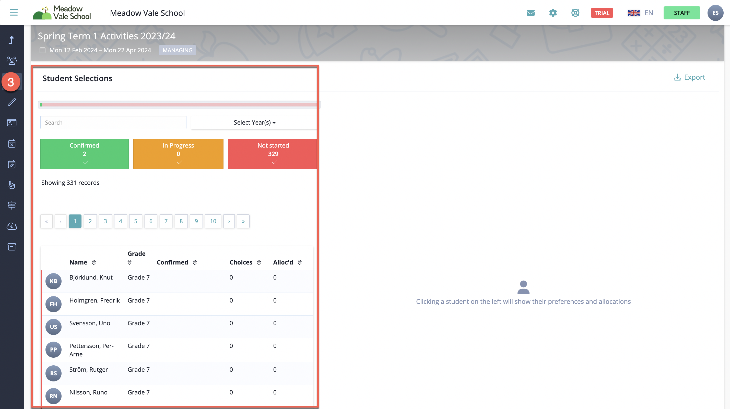Click the pointing hand sidebar icon
Image resolution: width=730 pixels, height=409 pixels.
[x=11, y=185]
